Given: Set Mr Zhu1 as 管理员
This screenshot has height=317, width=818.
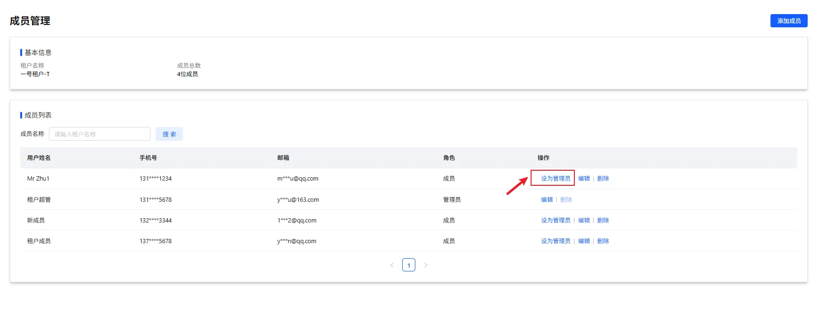Looking at the screenshot, I should tap(556, 179).
